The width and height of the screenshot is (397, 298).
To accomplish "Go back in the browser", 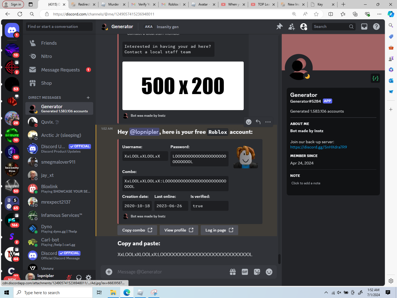I will 8,14.
